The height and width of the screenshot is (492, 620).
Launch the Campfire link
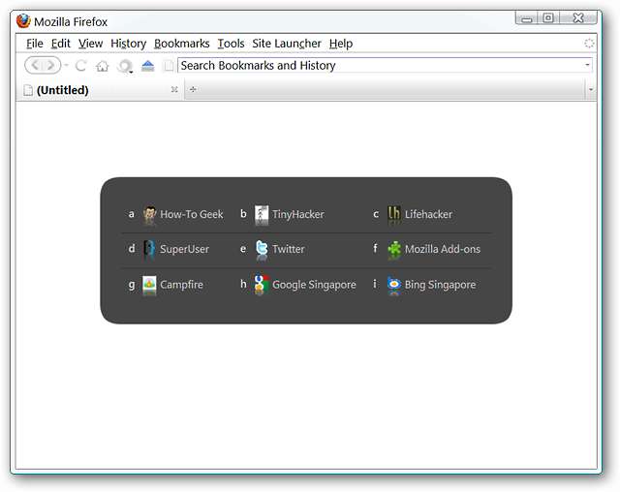(x=181, y=285)
